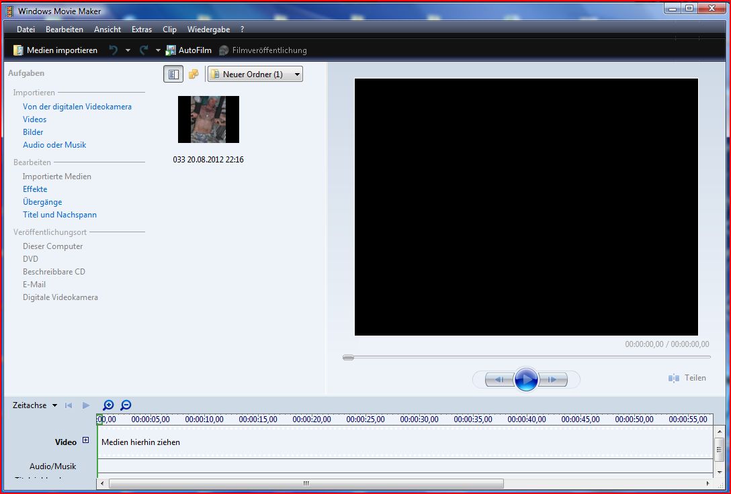Click the collections folder view icon
731x494 pixels.
[193, 74]
